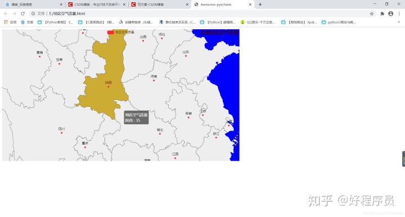The image size is (405, 217).
Task: Restore down the Chrome window
Action: coord(386,4)
